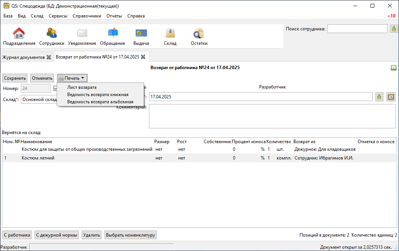399x251 pixels.
Task: Click the Отметка о износе column header
Action: 376,142
